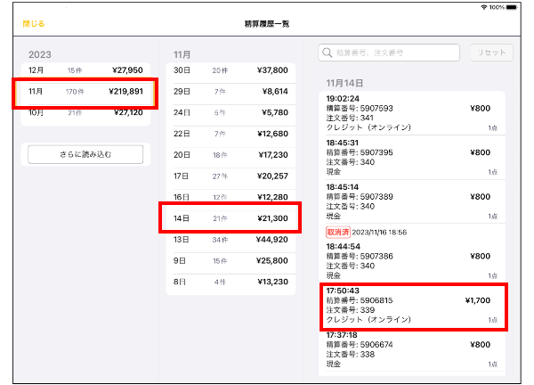This screenshot has height=385, width=534.
Task: Tap the 閉じる button
Action: pyautogui.click(x=33, y=23)
